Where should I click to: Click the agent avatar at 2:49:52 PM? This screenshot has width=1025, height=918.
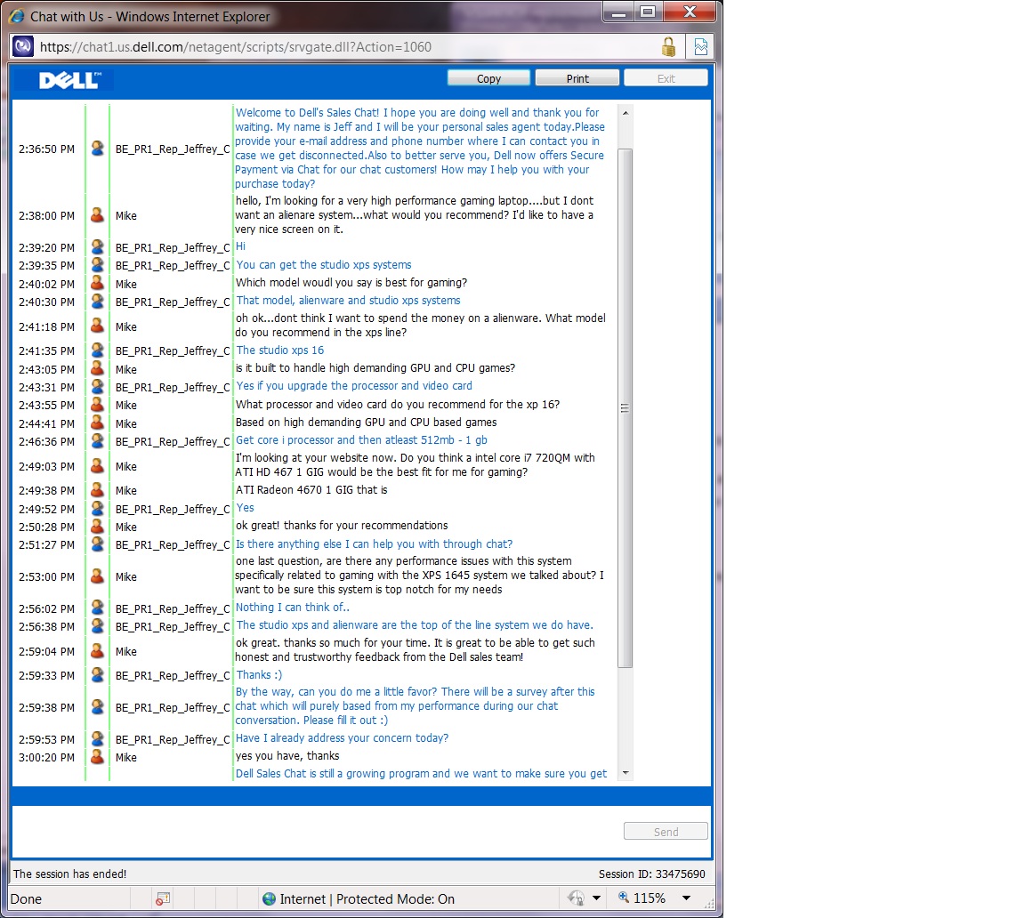97,508
